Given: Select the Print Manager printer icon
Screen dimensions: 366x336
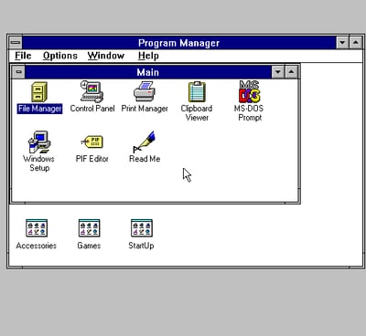Looking at the screenshot, I should pos(145,91).
